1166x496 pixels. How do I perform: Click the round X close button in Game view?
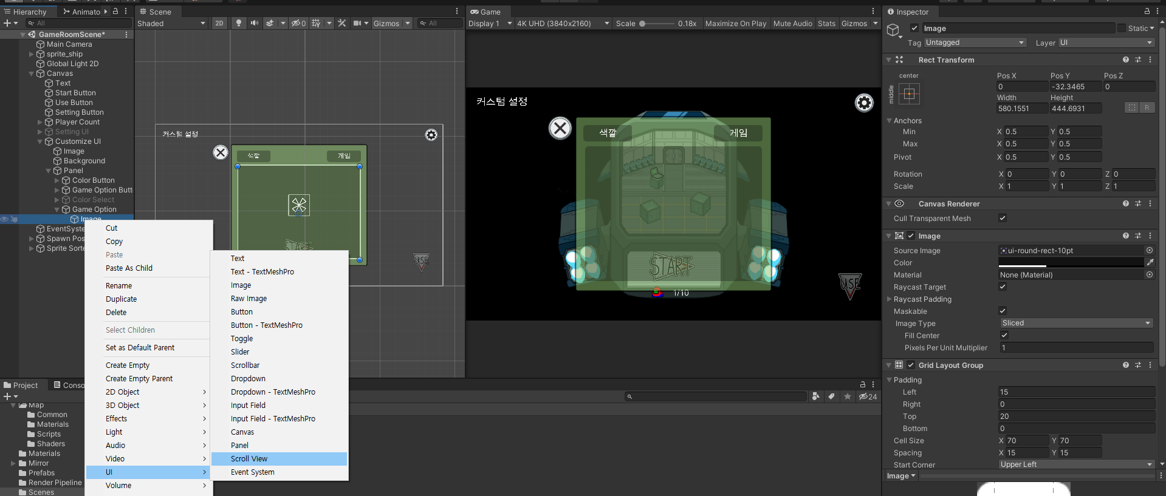pyautogui.click(x=560, y=128)
